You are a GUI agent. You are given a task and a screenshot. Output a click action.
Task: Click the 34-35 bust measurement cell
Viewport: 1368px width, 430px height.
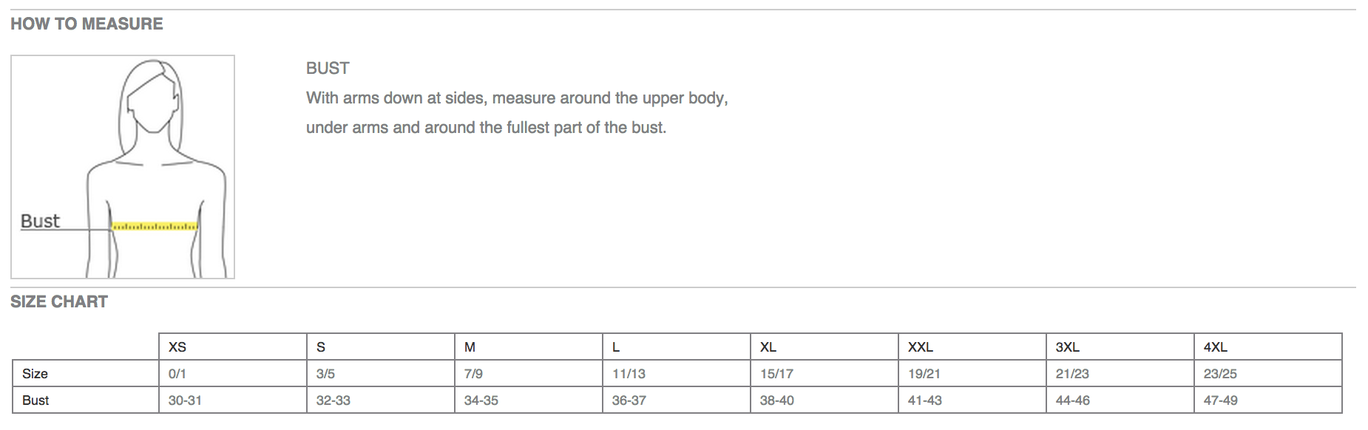(x=481, y=400)
